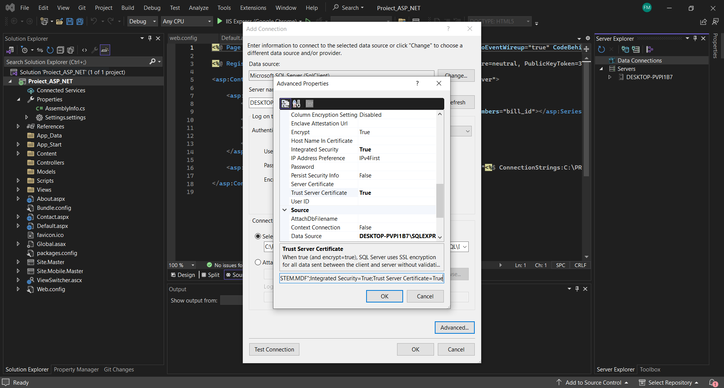Image resolution: width=724 pixels, height=388 pixels.
Task: Click Cancel in Advanced Properties dialog
Action: [425, 296]
